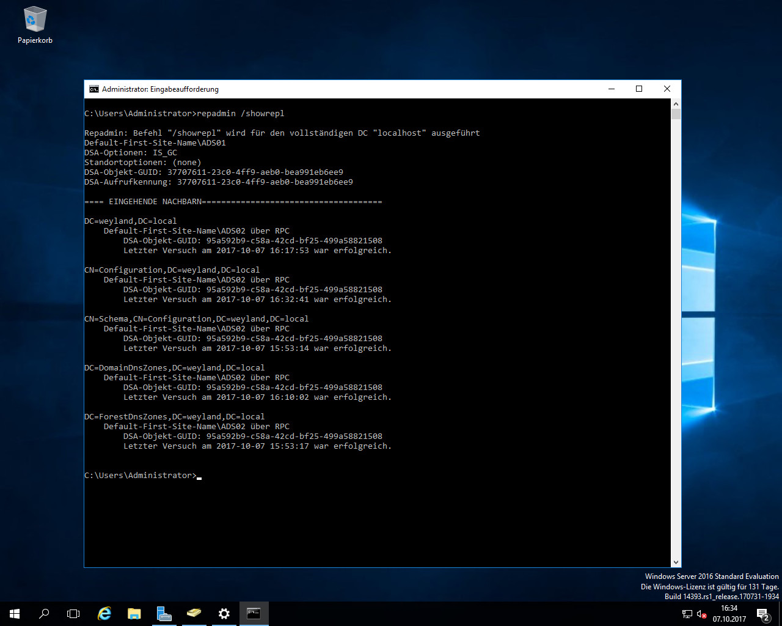Click the muted speaker tray icon
Viewport: 782px width, 626px height.
701,614
